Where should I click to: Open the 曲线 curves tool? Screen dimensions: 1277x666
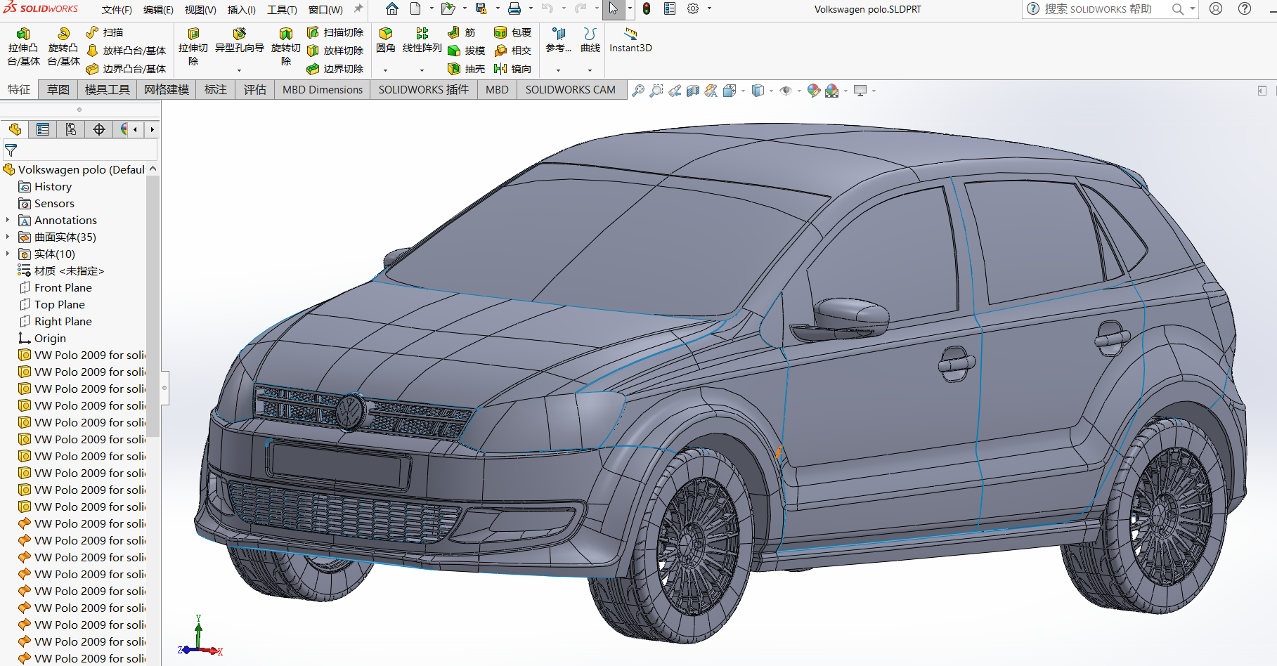click(590, 41)
